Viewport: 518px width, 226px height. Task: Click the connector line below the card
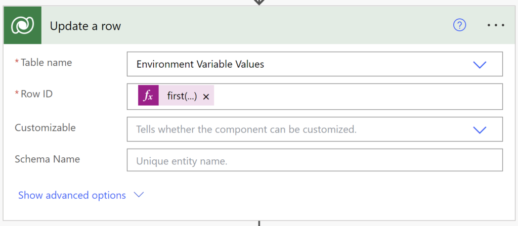coord(259,223)
